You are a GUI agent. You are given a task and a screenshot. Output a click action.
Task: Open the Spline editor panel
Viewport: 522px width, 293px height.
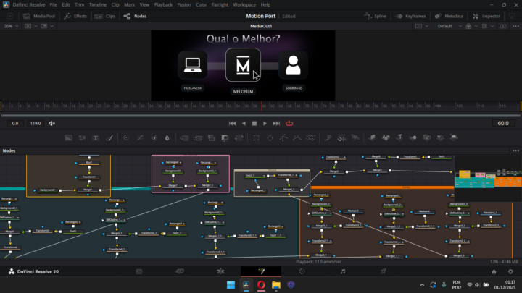click(x=376, y=15)
